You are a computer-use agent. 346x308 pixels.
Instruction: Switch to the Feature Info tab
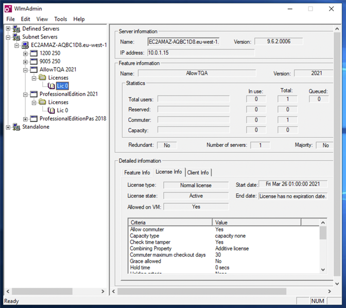click(137, 172)
